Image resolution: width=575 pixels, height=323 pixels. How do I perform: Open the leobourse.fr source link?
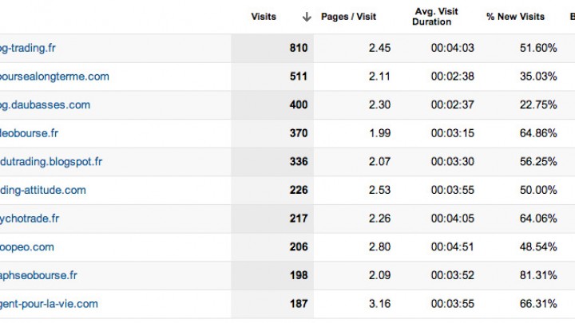click(x=29, y=133)
